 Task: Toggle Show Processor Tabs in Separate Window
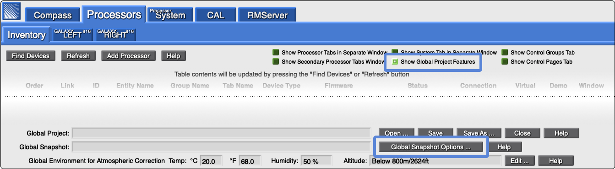[276, 53]
